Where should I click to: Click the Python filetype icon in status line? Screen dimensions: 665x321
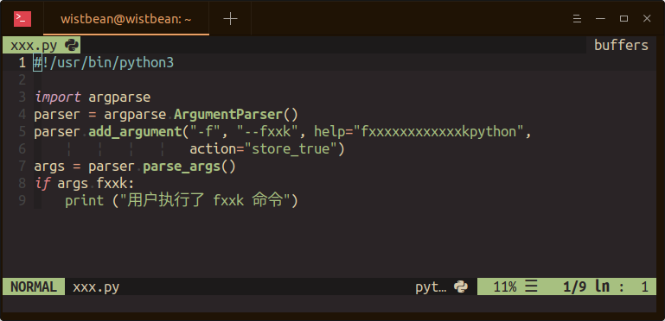point(461,287)
